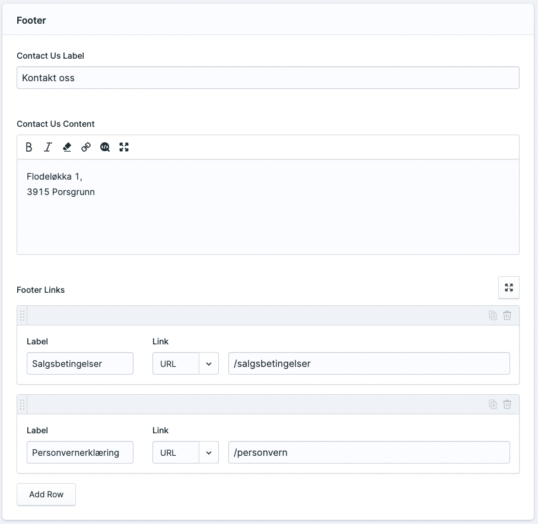The height and width of the screenshot is (524, 538).
Task: Click the eraser clear formatting icon
Action: (67, 147)
